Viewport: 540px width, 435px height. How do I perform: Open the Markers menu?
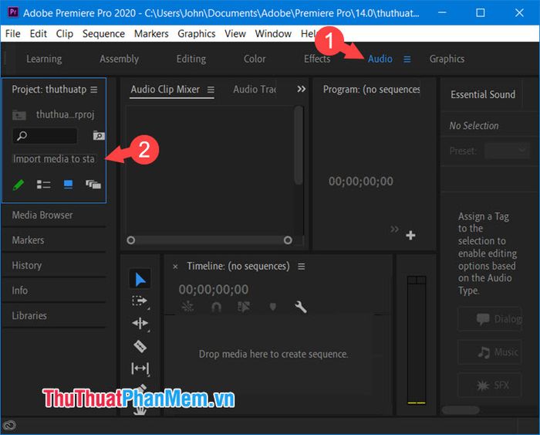(x=151, y=33)
